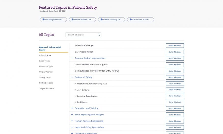Go to this topic for Institutional Patient Safety Plan
Image resolution: width=223 pixels, height=134 pixels.
point(175,84)
